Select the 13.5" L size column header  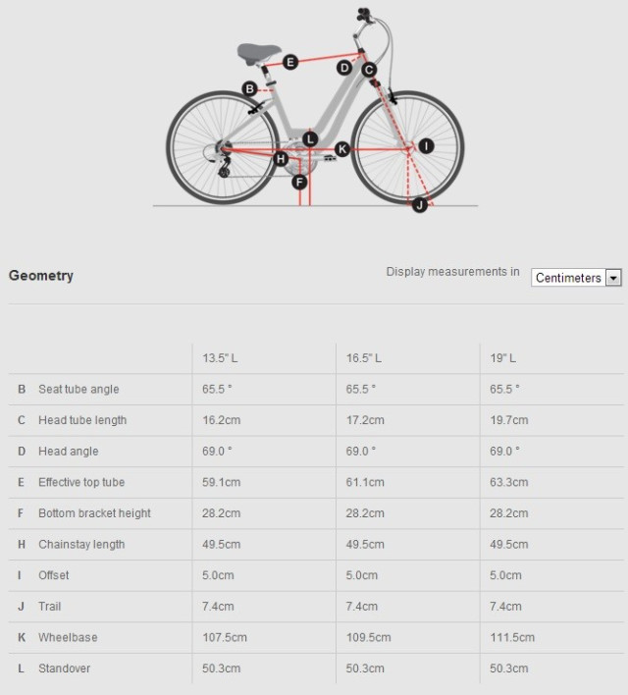220,358
